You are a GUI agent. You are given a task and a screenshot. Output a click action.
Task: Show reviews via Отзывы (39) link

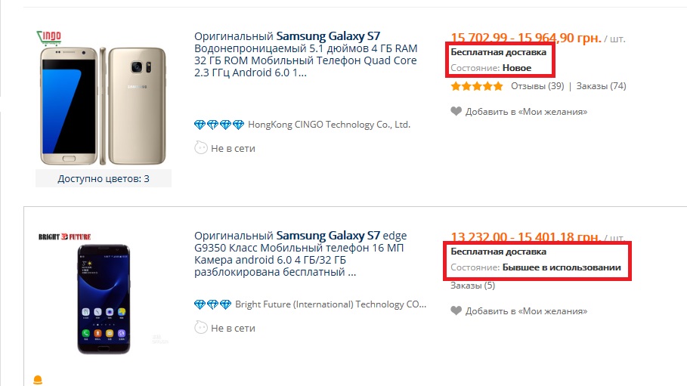537,86
